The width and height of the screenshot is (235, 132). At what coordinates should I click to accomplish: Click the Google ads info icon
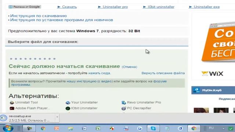click(11, 7)
